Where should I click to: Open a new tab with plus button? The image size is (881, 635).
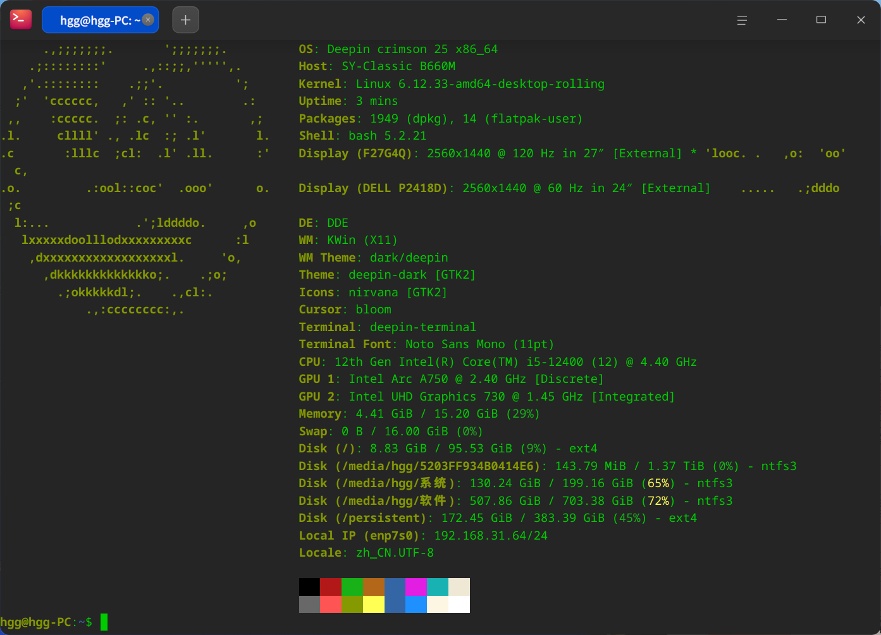tap(185, 20)
